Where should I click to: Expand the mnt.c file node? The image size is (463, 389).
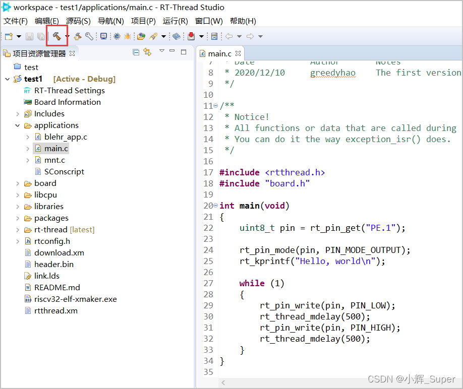28,160
